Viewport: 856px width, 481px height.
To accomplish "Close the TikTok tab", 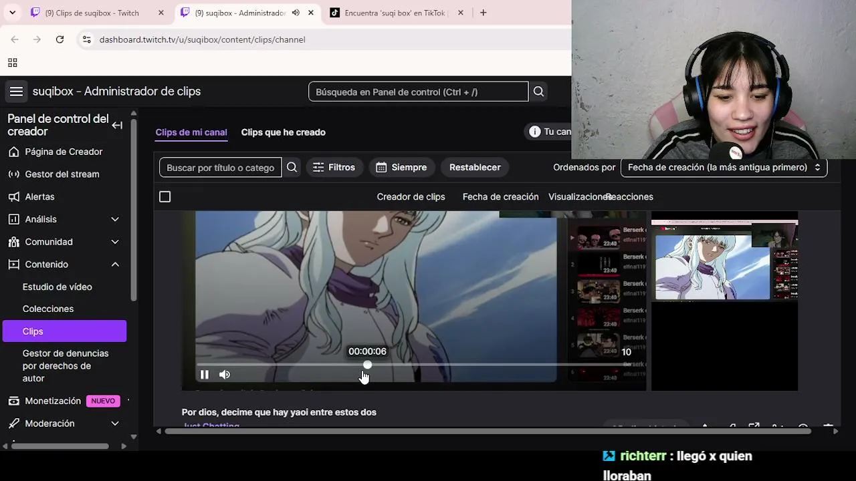I will (x=460, y=13).
